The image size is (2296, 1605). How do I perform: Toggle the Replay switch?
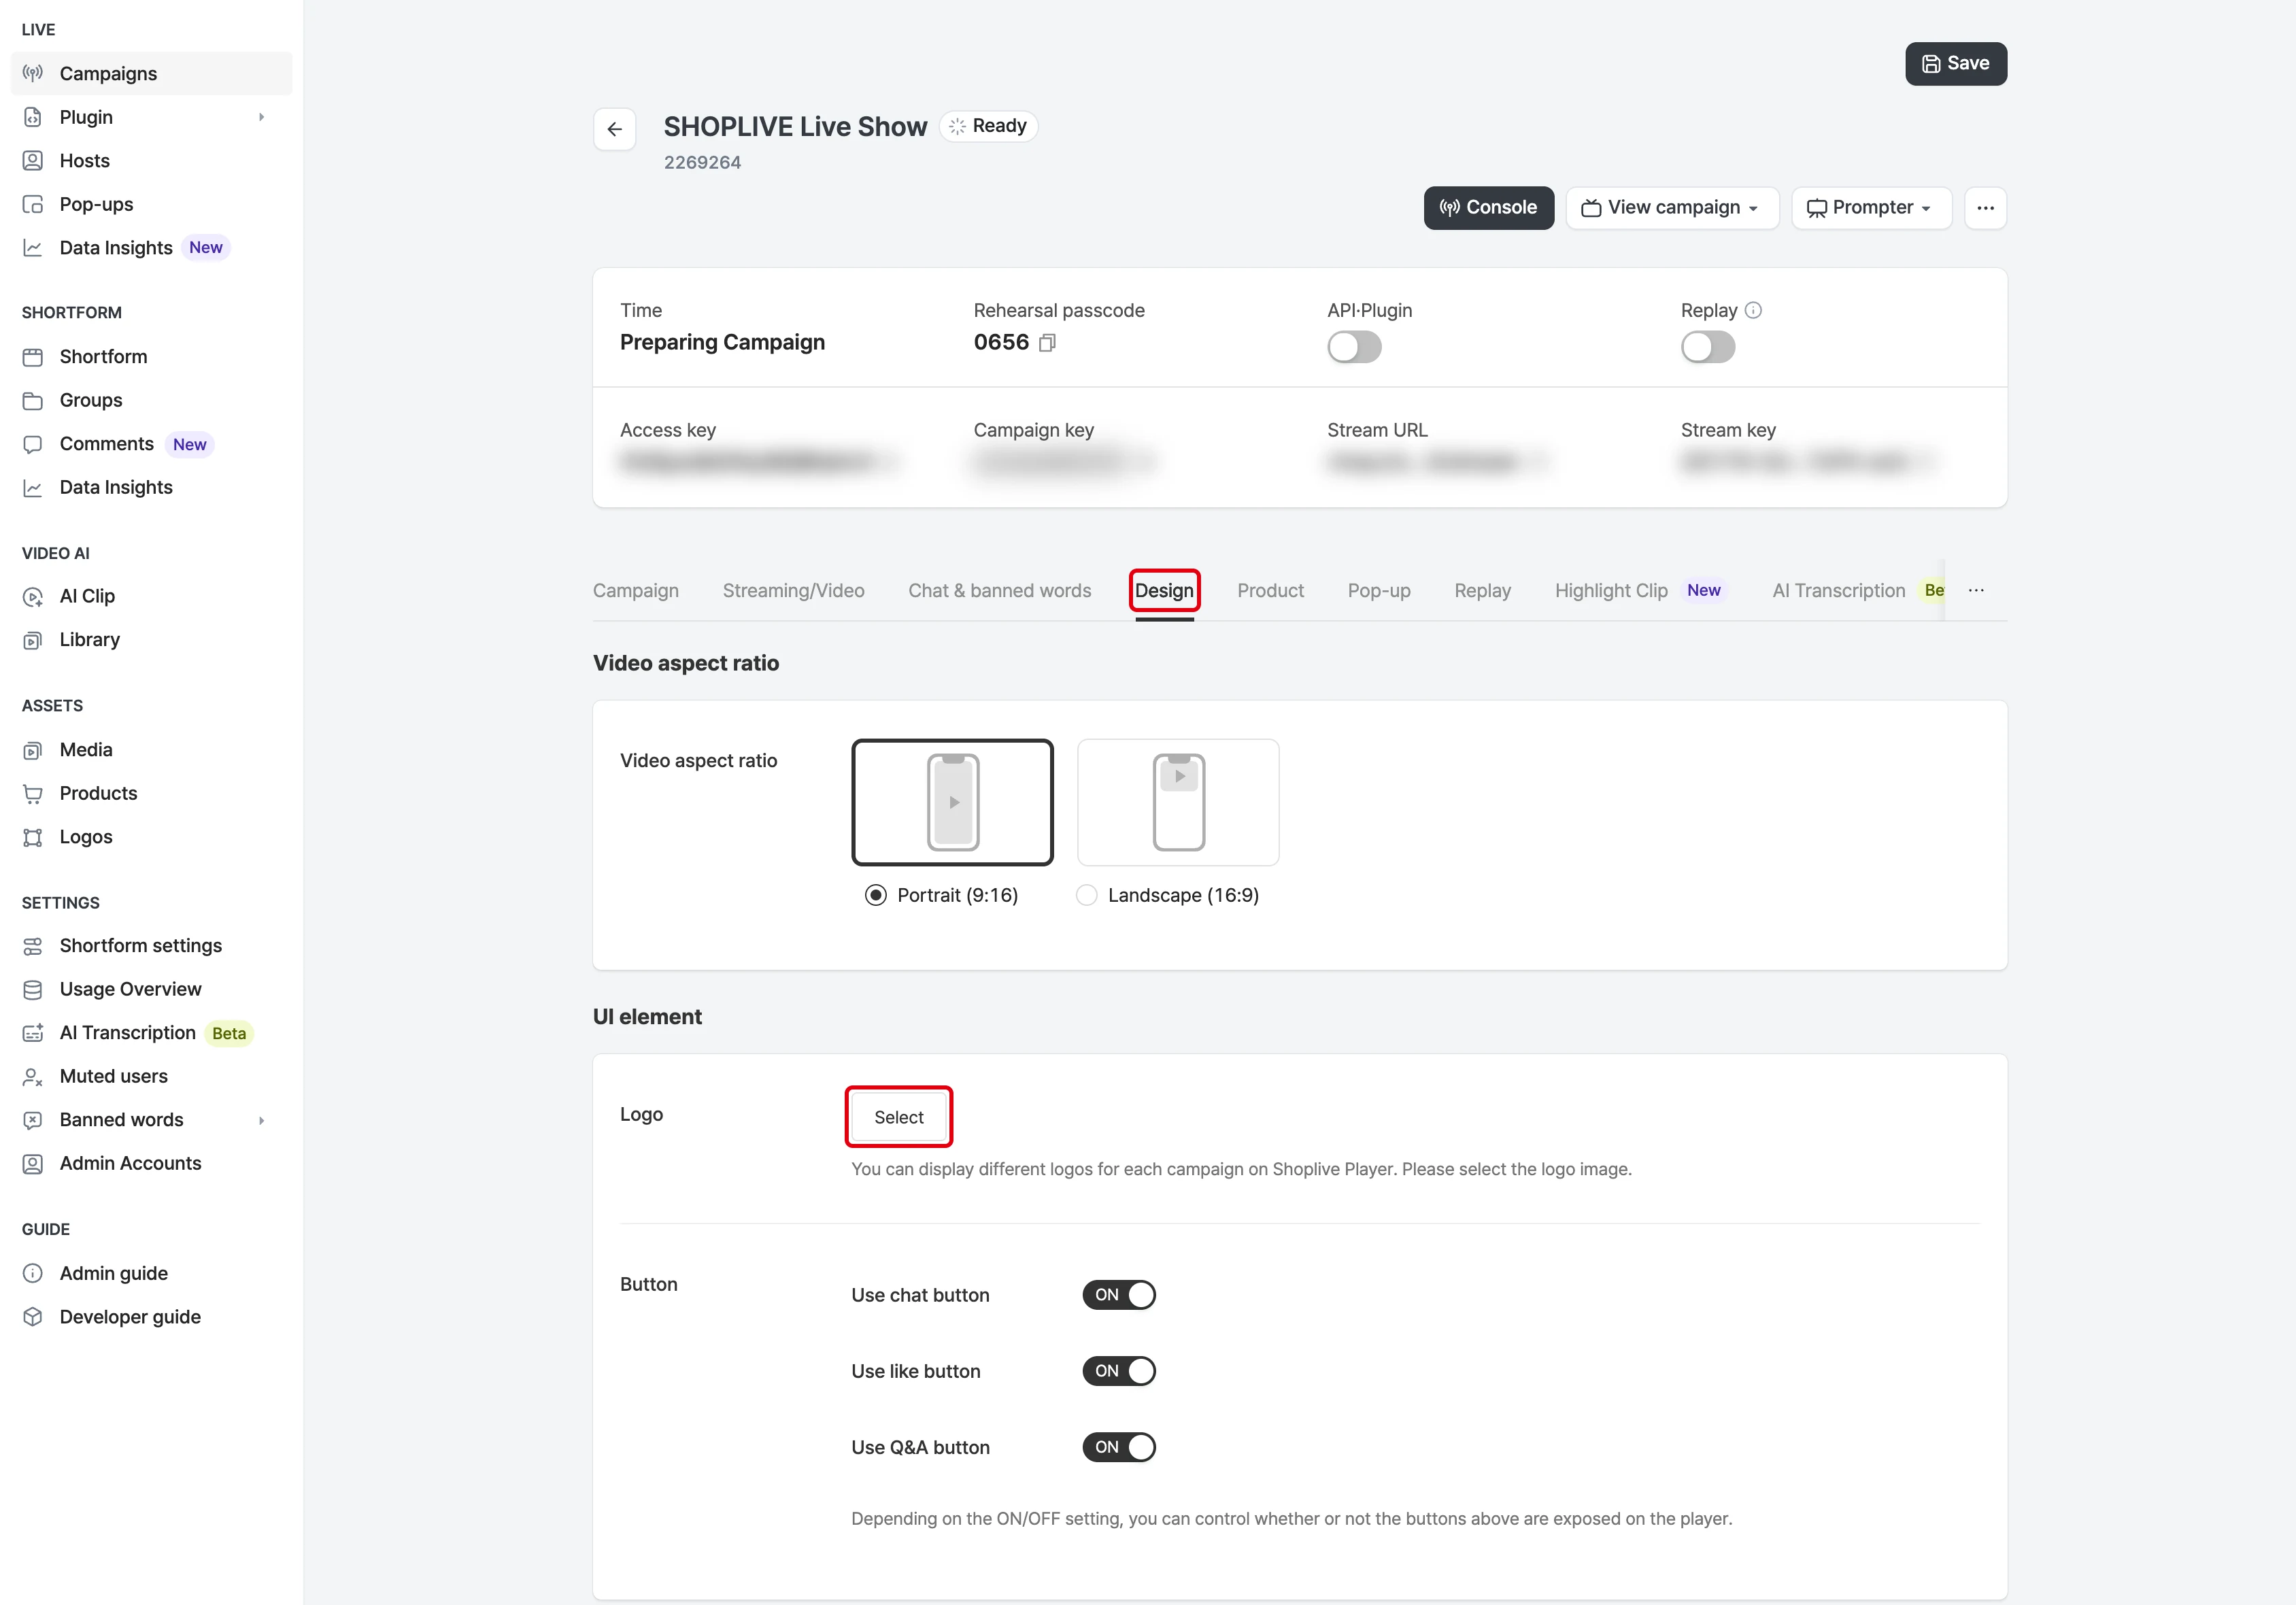click(1707, 348)
